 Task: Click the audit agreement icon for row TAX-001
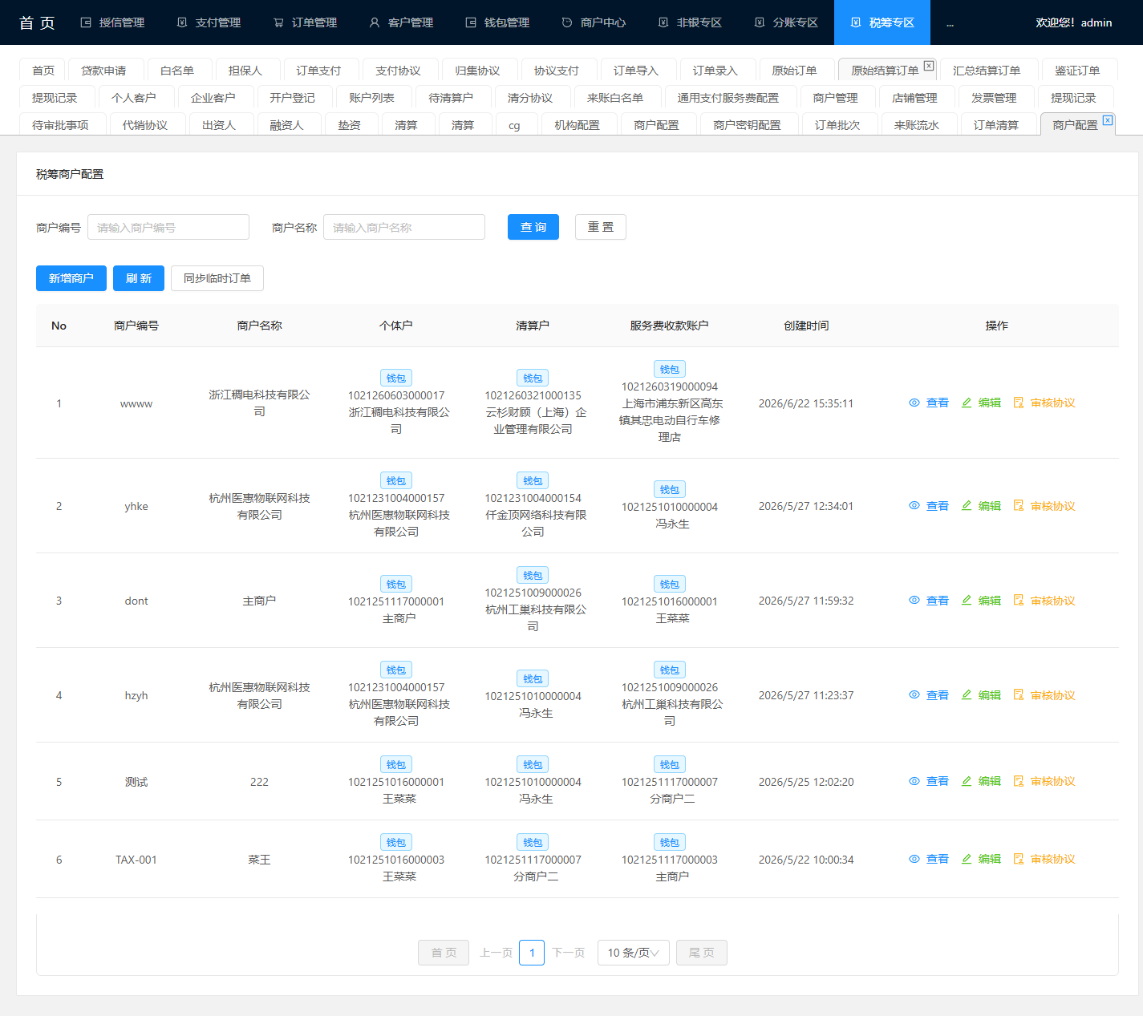[1019, 859]
